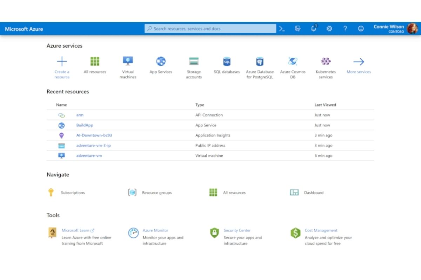
Task: Open the BuildApp resource link
Action: coord(85,125)
